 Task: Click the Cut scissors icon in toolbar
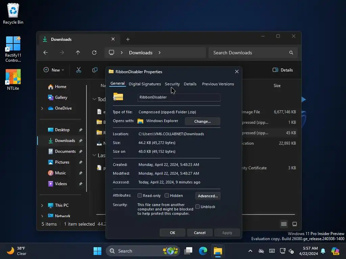click(79, 70)
